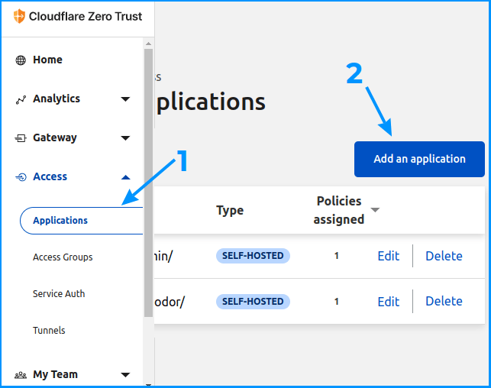The image size is (491, 388).
Task: Expand the My Team menu arrow
Action: (x=125, y=375)
